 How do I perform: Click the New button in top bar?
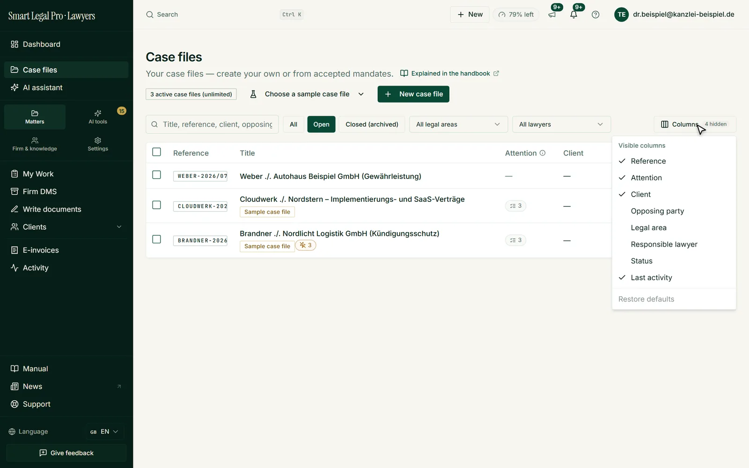point(470,15)
